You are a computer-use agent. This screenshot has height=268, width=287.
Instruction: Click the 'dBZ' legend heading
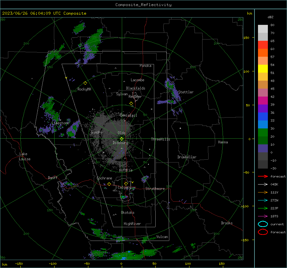click(x=270, y=17)
